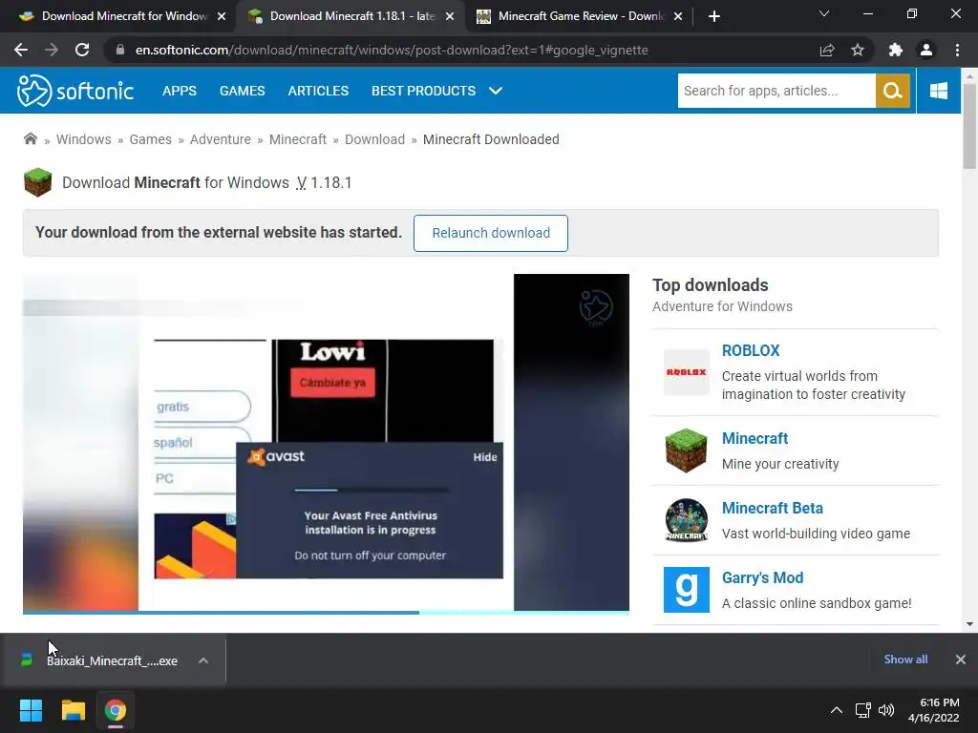Go back with the browser back arrow

[x=21, y=50]
